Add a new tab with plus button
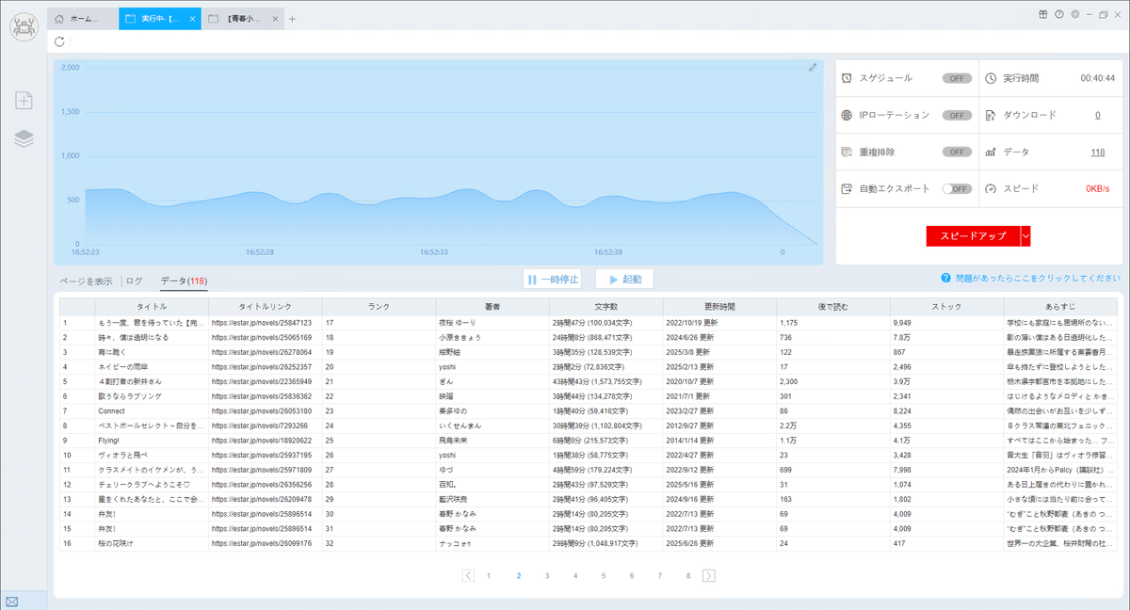The width and height of the screenshot is (1130, 610). point(292,19)
